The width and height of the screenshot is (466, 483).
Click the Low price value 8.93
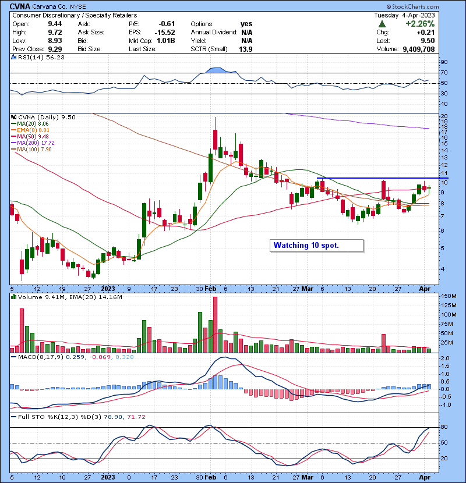tap(55, 41)
